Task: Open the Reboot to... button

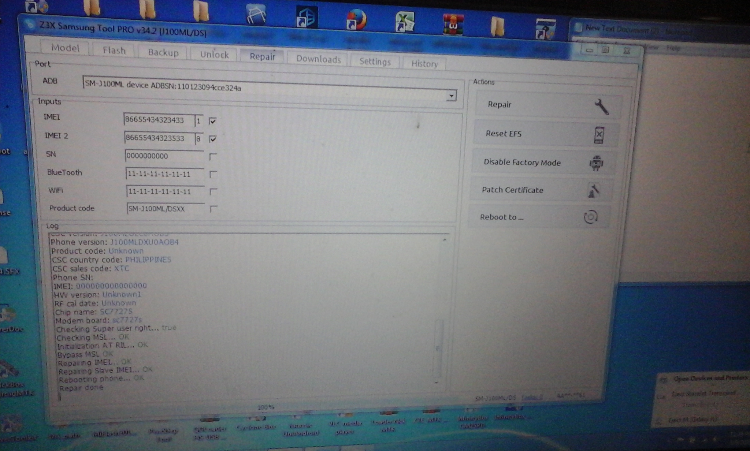Action: (539, 217)
